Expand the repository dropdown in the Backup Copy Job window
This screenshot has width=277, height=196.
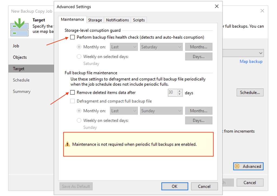point(260,53)
